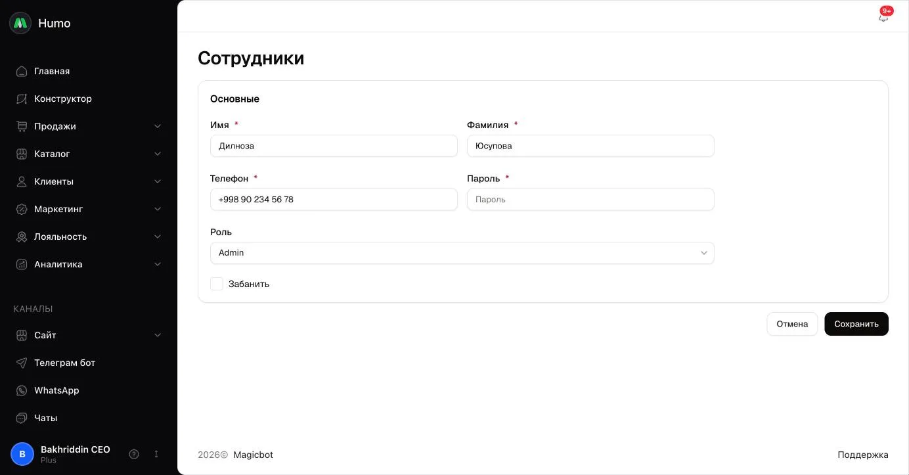Click into the Телефон input field
The image size is (909, 475).
[334, 200]
